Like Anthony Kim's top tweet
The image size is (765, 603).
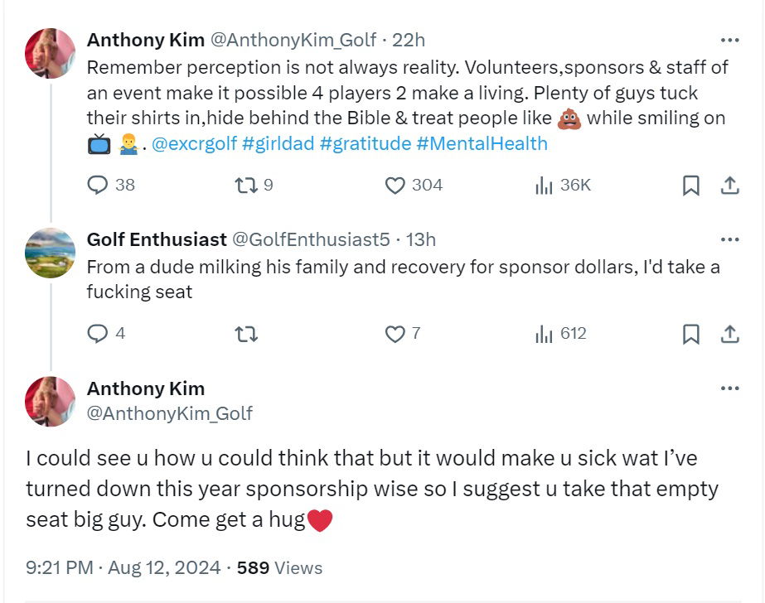click(398, 186)
